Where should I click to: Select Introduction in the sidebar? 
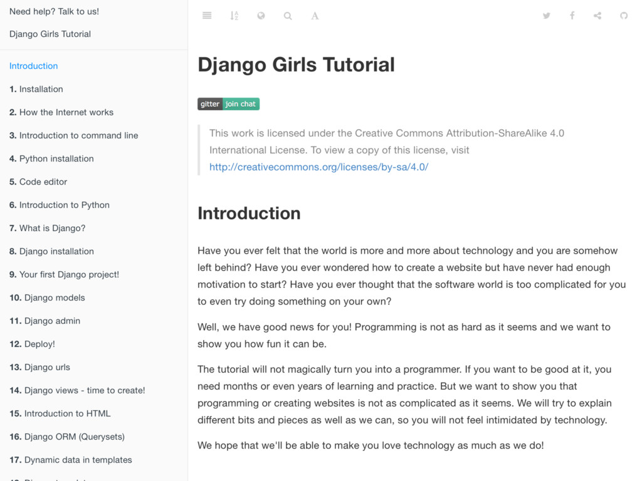pyautogui.click(x=33, y=66)
